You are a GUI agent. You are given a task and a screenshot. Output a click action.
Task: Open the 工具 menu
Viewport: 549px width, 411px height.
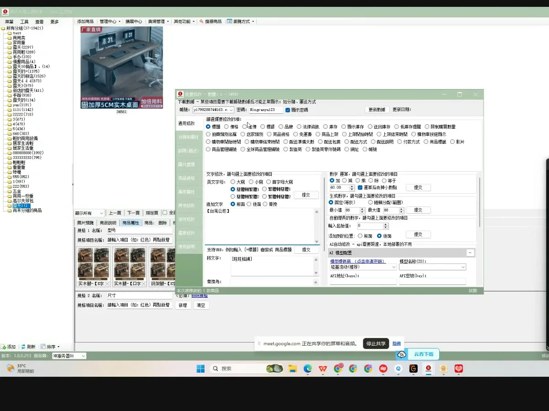(24, 21)
